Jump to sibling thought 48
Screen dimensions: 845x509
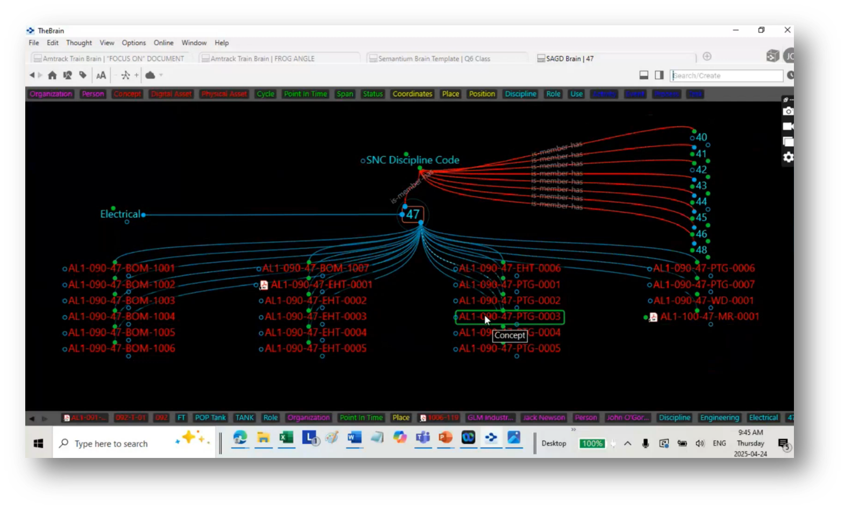tap(701, 250)
